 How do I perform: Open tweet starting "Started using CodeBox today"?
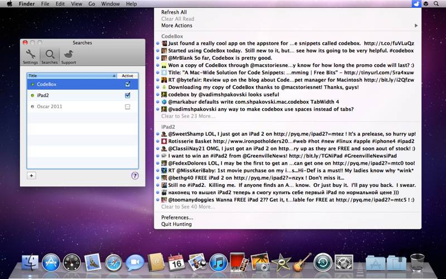[x=288, y=50]
